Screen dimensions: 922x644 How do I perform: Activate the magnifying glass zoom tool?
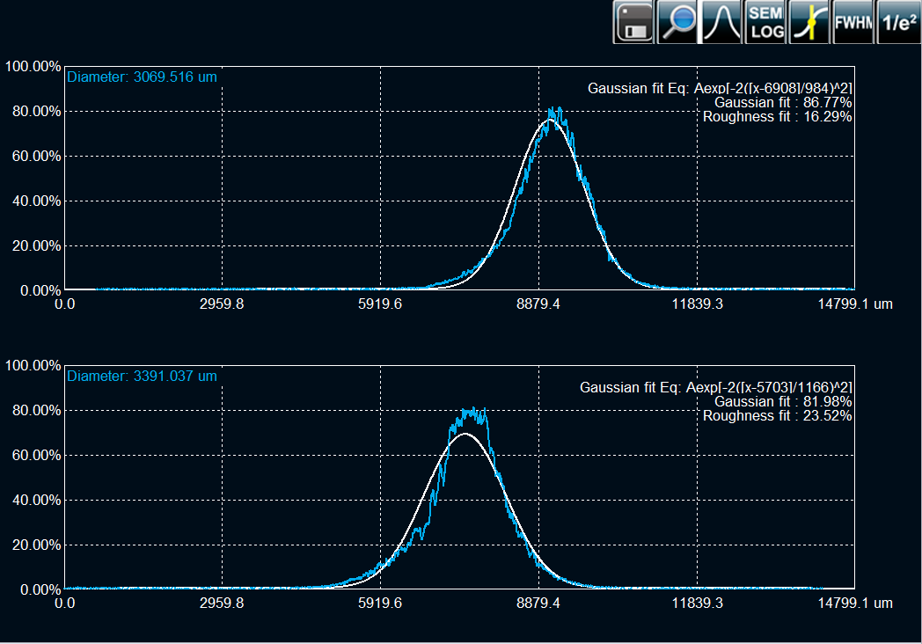(677, 23)
